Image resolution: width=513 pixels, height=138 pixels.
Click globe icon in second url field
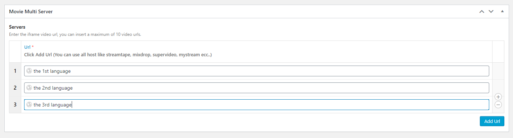pos(29,88)
